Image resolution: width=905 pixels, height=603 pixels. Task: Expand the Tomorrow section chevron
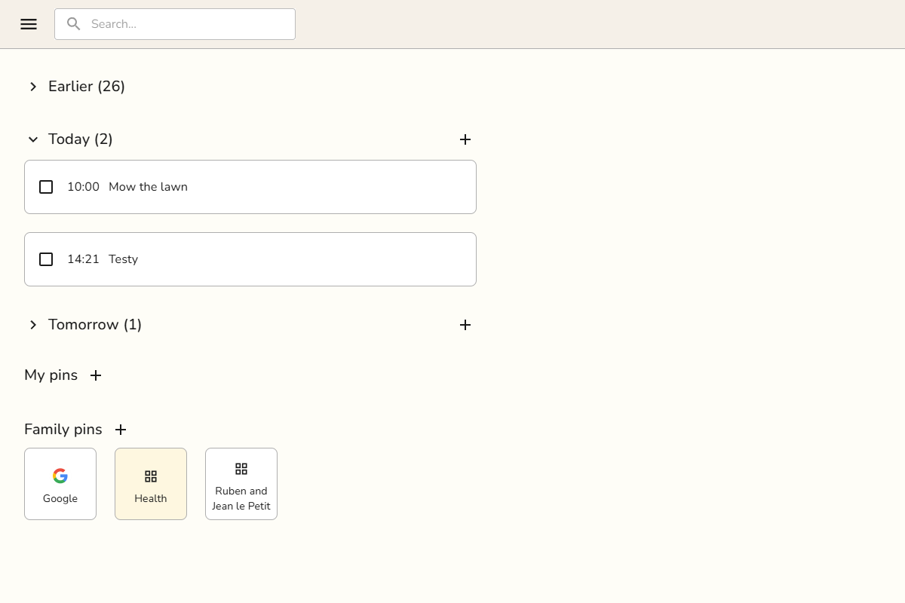pyautogui.click(x=33, y=325)
